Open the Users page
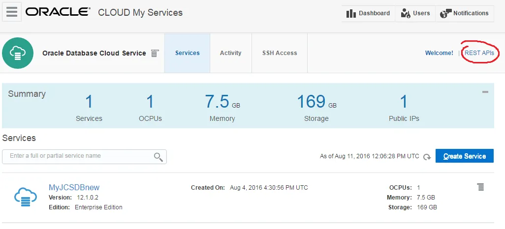Image resolution: width=505 pixels, height=229 pixels. (x=415, y=13)
